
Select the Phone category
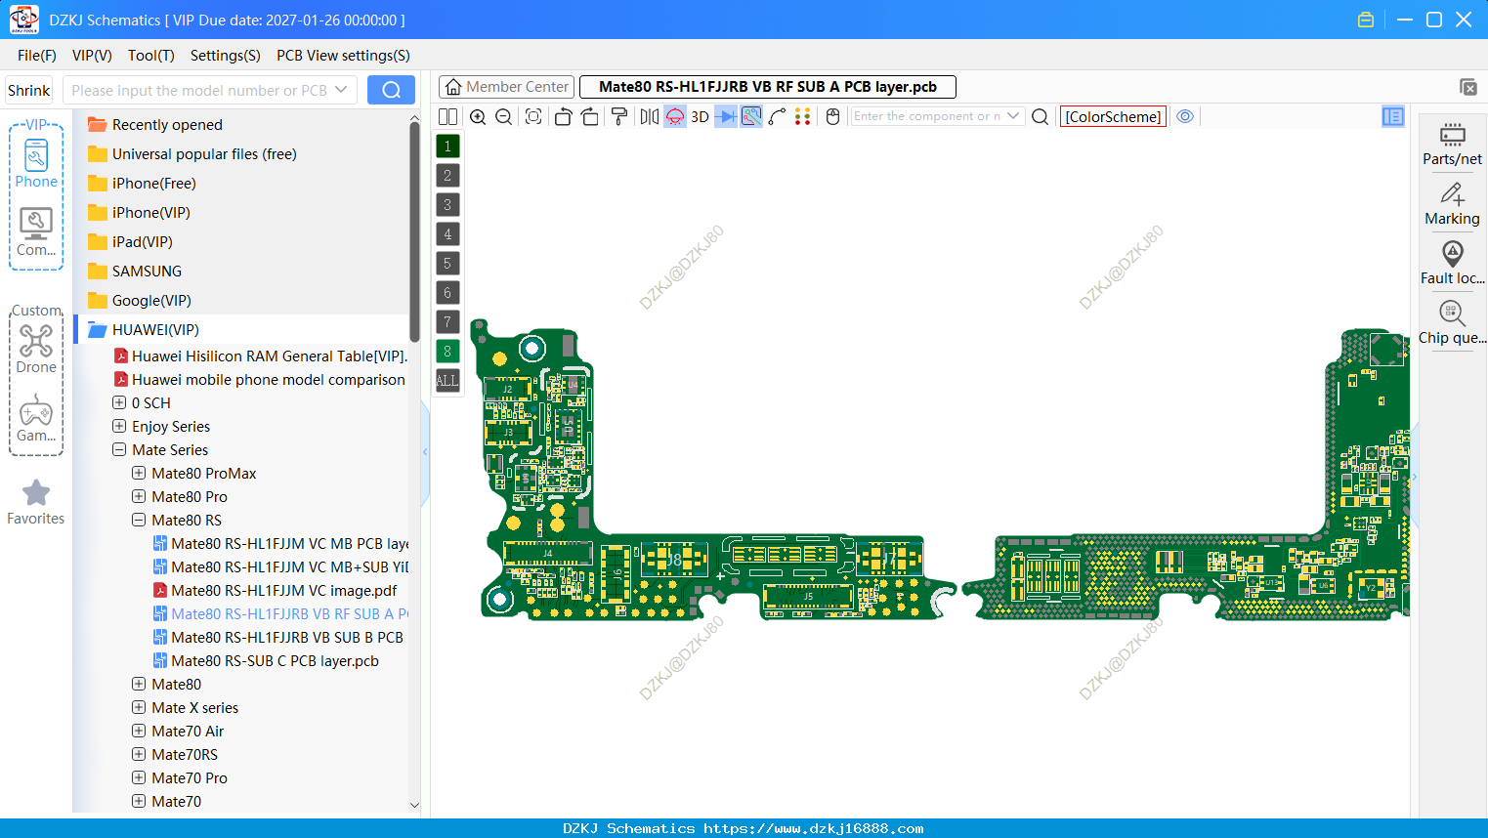coord(36,163)
